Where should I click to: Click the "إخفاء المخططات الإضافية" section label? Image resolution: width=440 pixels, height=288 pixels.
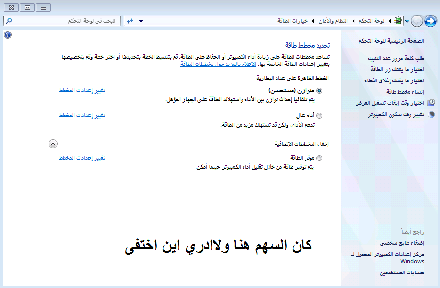click(x=302, y=144)
